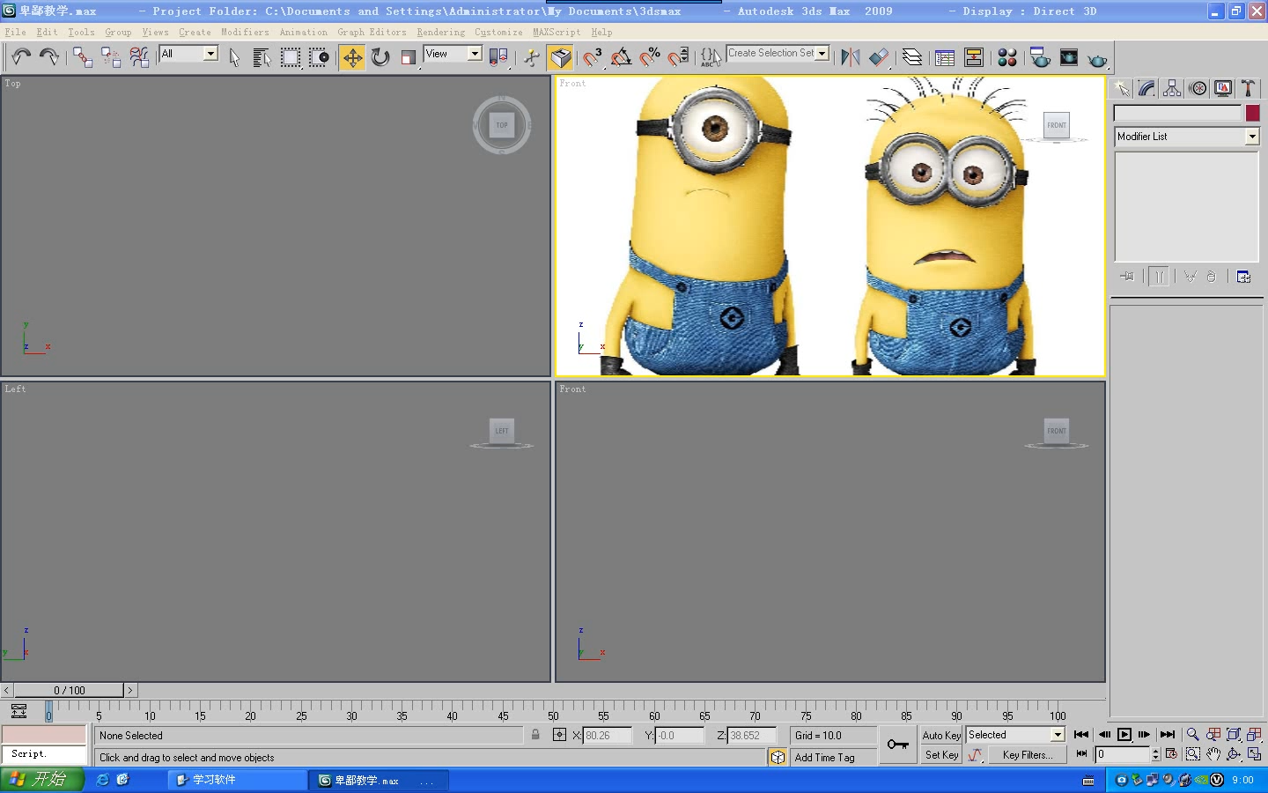Switch to the Motion command panel tab

[1198, 88]
